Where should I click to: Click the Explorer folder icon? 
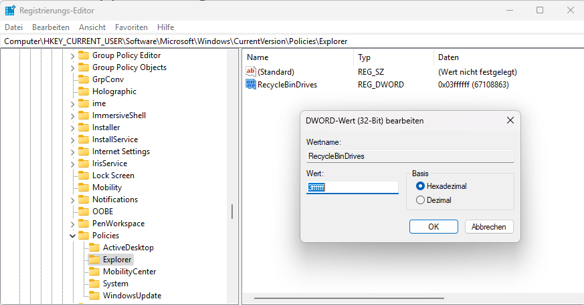[x=94, y=260]
